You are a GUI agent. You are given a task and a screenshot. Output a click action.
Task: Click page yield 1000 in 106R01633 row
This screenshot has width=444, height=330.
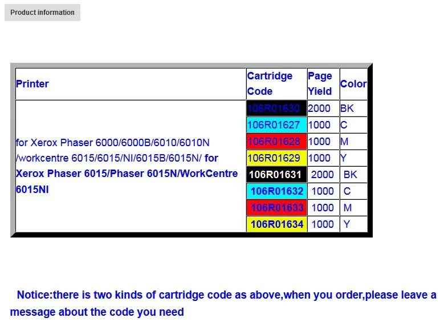pyautogui.click(x=323, y=207)
